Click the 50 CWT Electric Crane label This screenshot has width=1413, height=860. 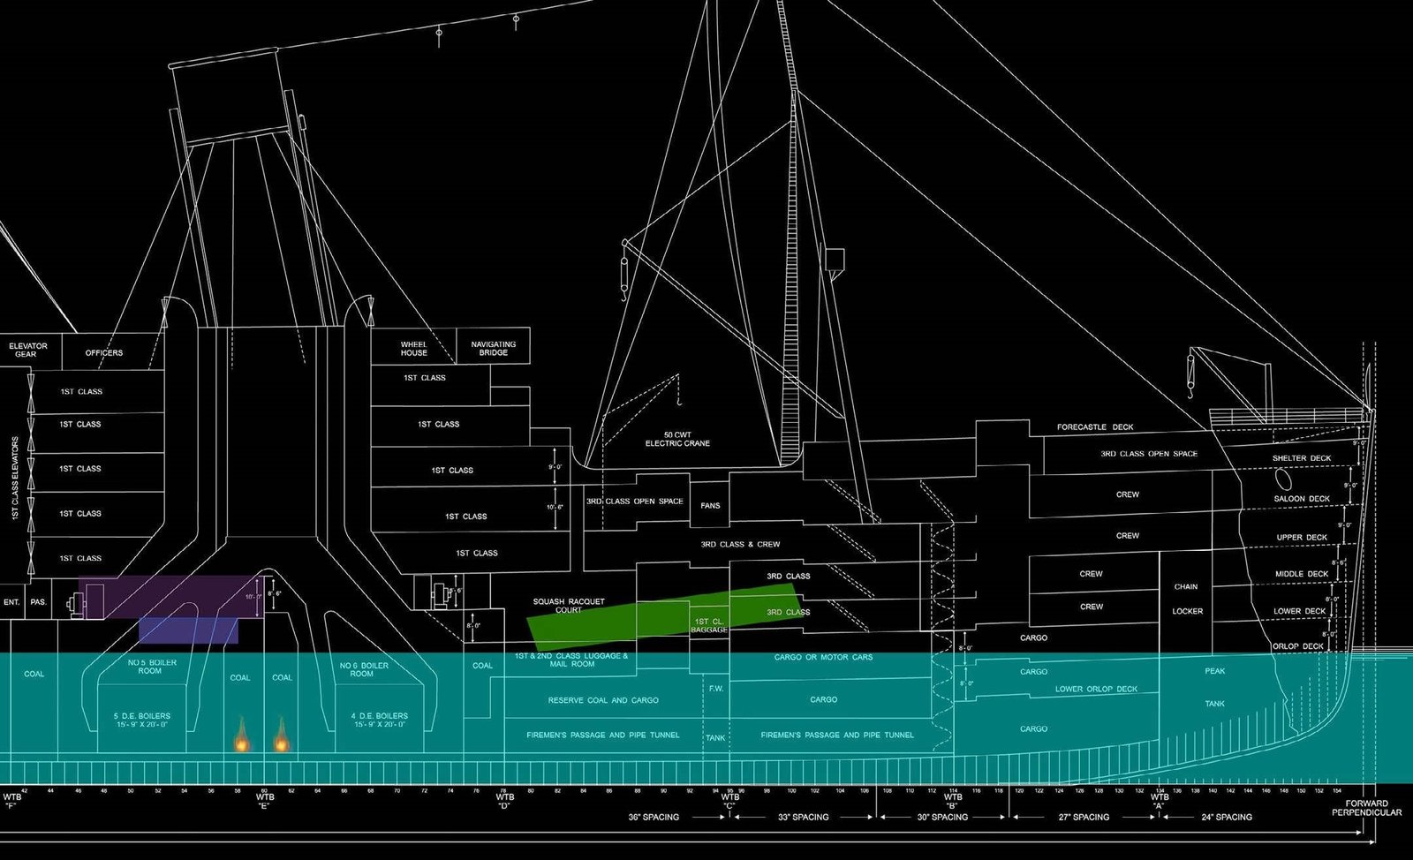coord(677,440)
